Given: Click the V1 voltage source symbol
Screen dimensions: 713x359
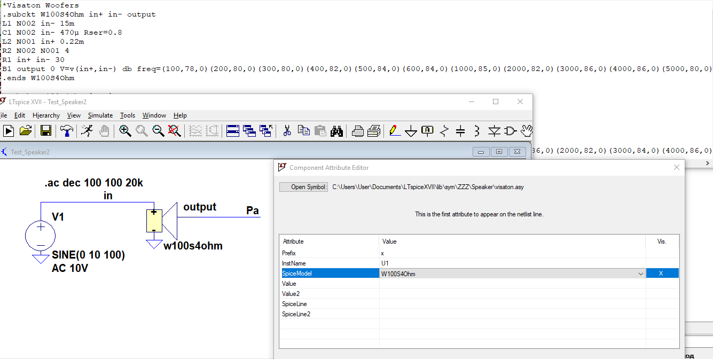Looking at the screenshot, I should click(x=41, y=235).
